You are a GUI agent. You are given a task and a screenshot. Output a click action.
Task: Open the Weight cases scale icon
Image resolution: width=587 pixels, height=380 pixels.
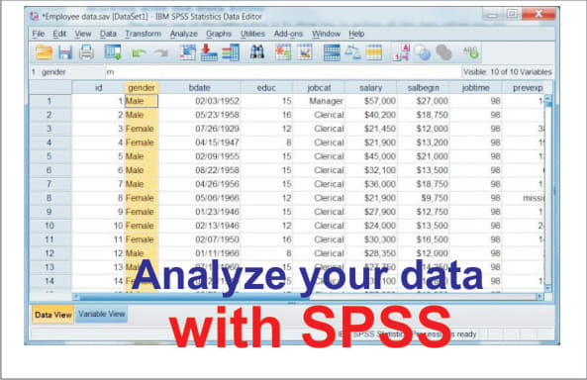pos(352,52)
